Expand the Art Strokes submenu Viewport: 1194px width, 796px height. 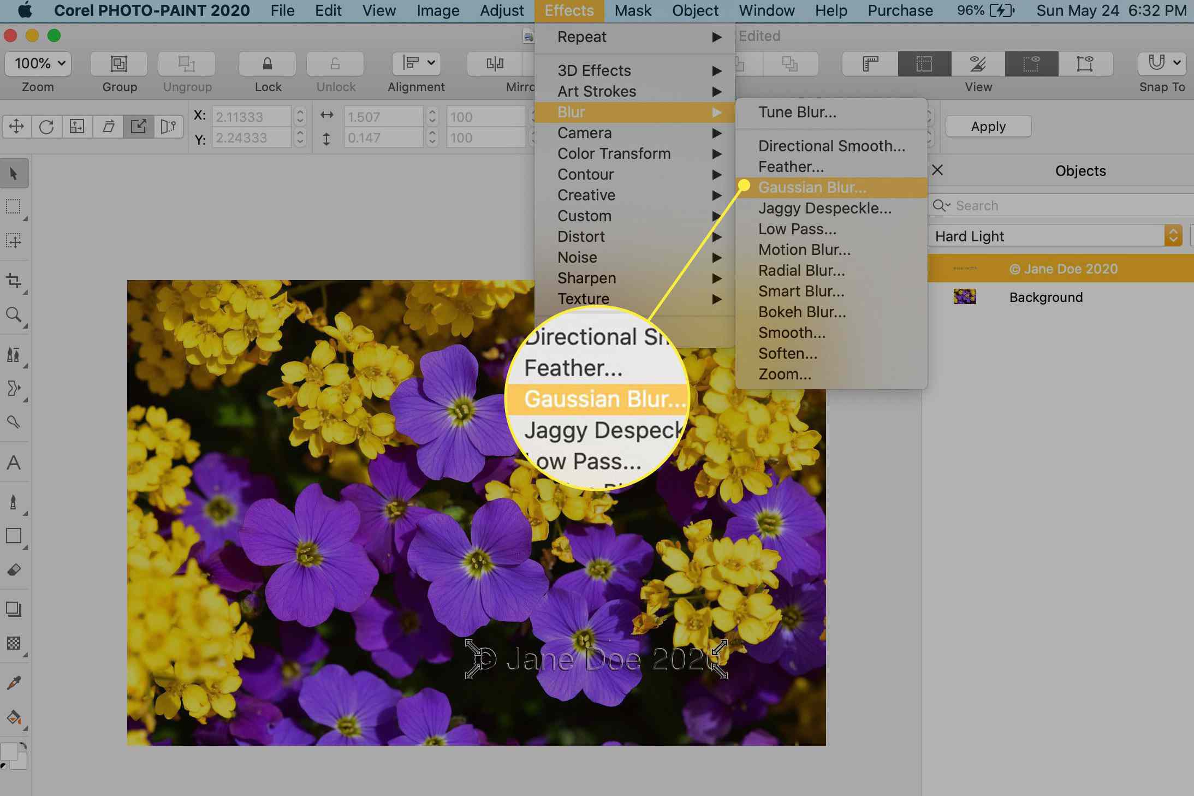coord(635,91)
